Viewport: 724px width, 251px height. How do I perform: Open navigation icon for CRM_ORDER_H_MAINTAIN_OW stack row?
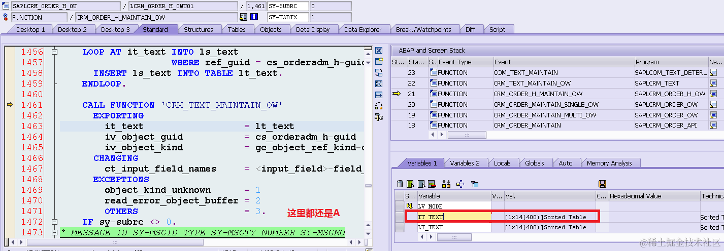point(713,94)
